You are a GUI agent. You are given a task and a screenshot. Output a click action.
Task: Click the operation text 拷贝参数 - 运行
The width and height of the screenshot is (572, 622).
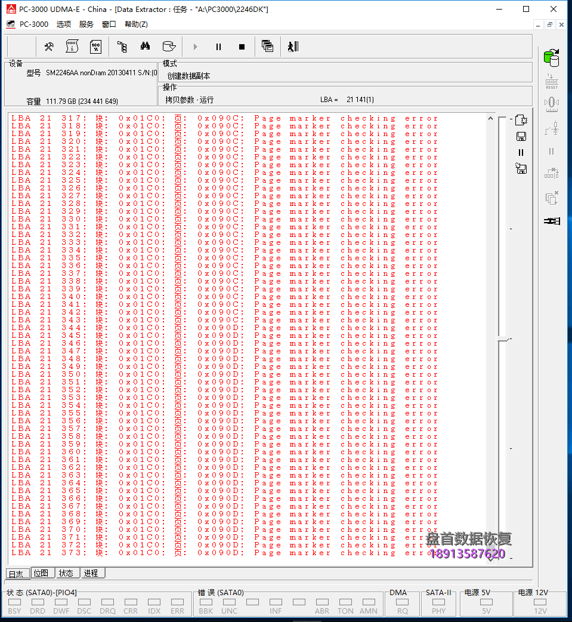(x=190, y=100)
